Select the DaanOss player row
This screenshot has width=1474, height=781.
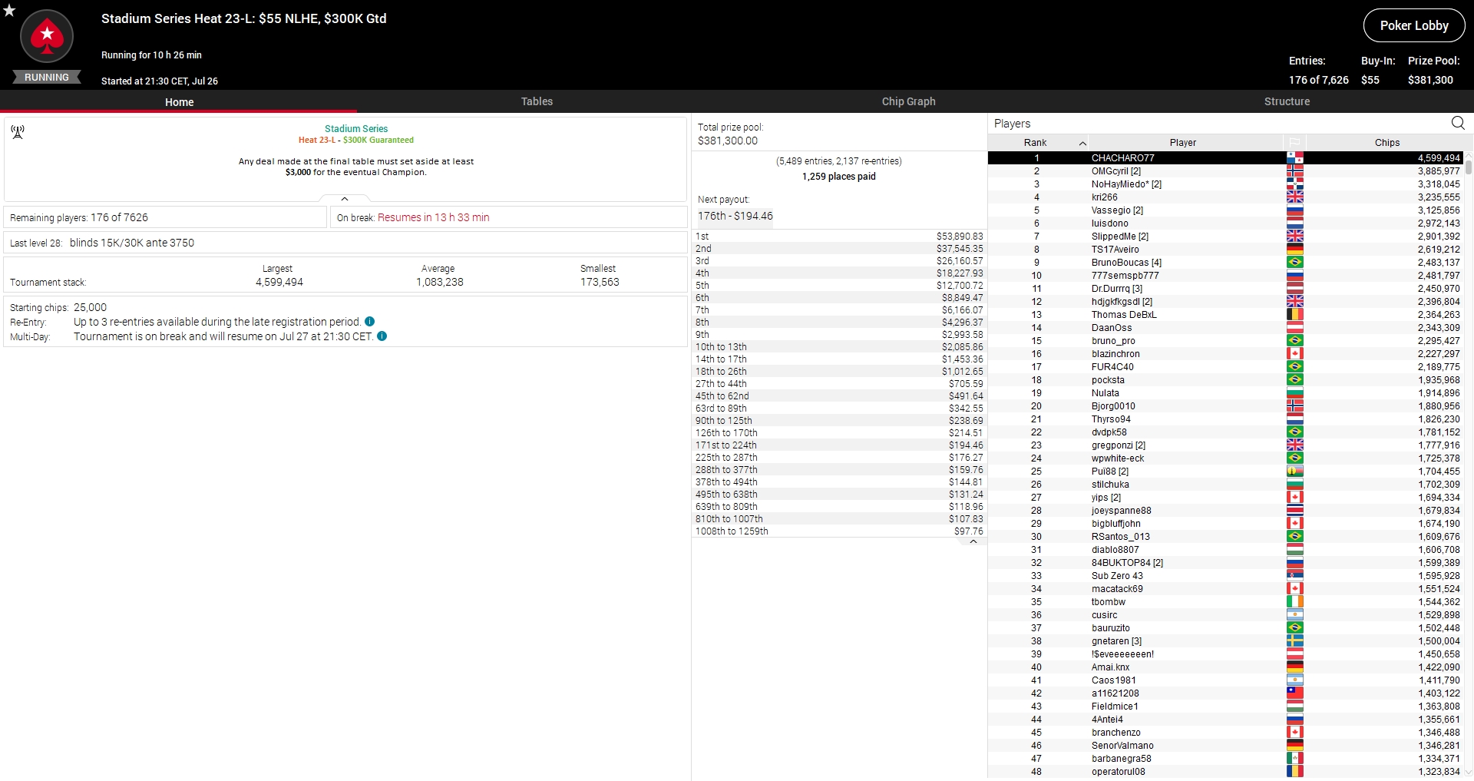pyautogui.click(x=1225, y=328)
